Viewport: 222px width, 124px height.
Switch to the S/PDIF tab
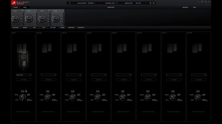pos(16,7)
